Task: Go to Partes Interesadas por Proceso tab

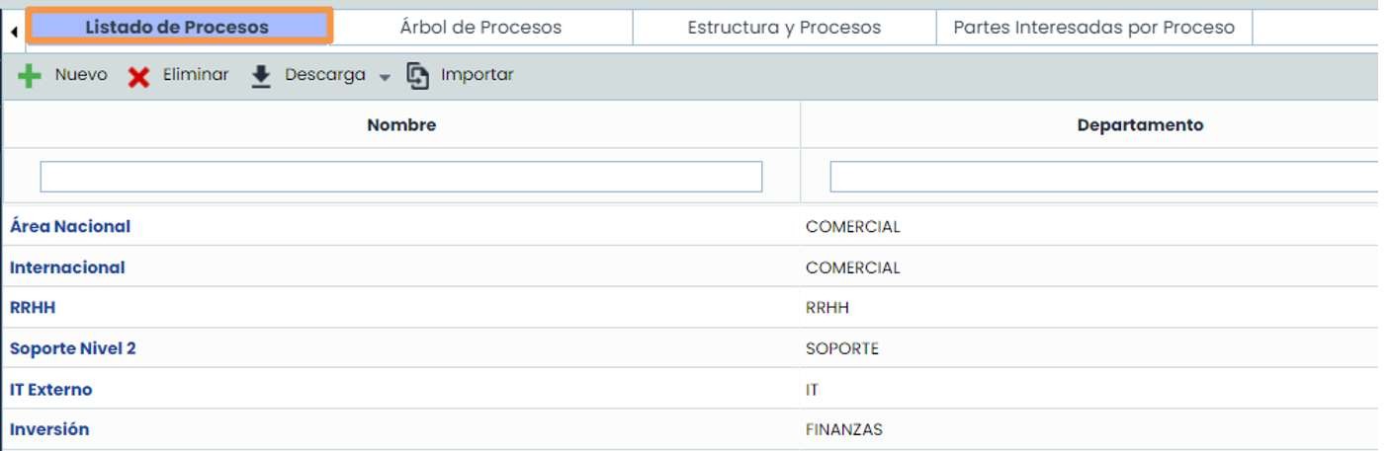Action: [1093, 28]
